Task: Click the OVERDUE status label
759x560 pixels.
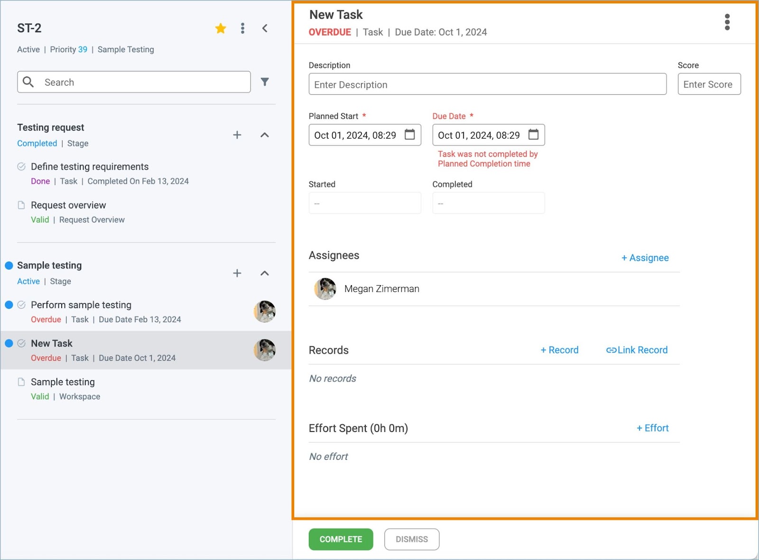Action: pyautogui.click(x=330, y=32)
